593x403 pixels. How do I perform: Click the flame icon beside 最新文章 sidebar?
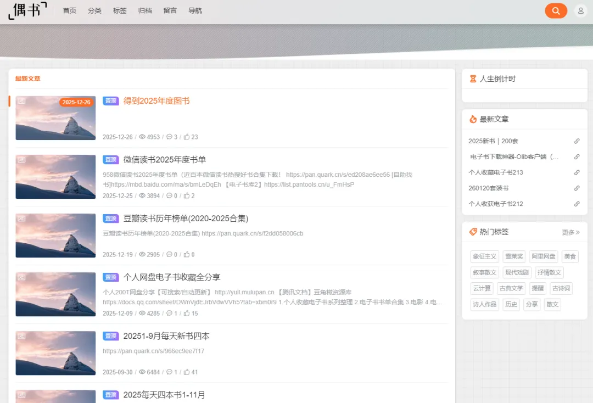coord(473,119)
